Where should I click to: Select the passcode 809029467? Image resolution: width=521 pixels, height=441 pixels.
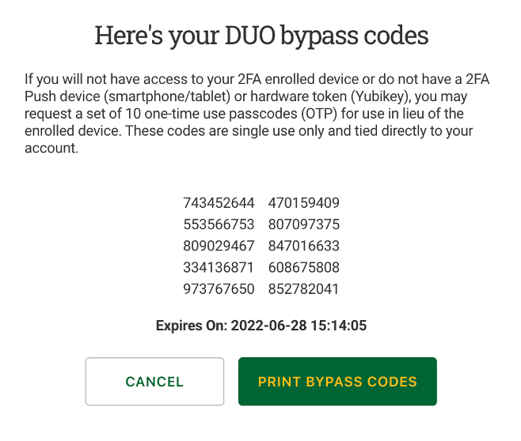pos(219,246)
